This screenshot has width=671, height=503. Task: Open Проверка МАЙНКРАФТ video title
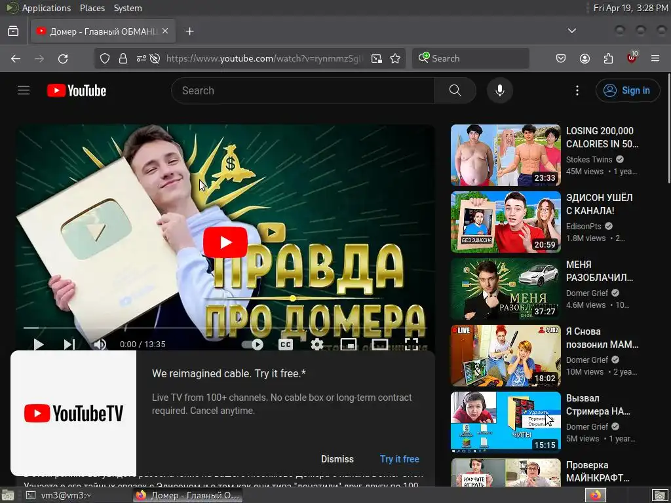tap(598, 472)
